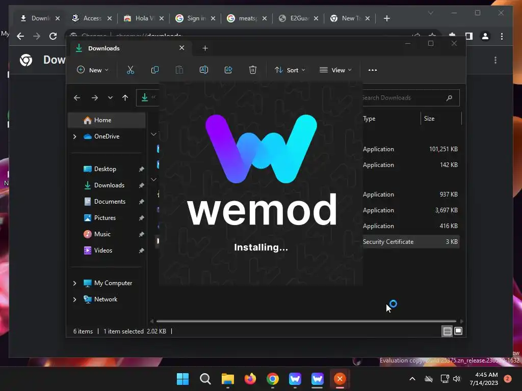Image resolution: width=522 pixels, height=391 pixels.
Task: Select Home in the navigation pane
Action: (107, 120)
